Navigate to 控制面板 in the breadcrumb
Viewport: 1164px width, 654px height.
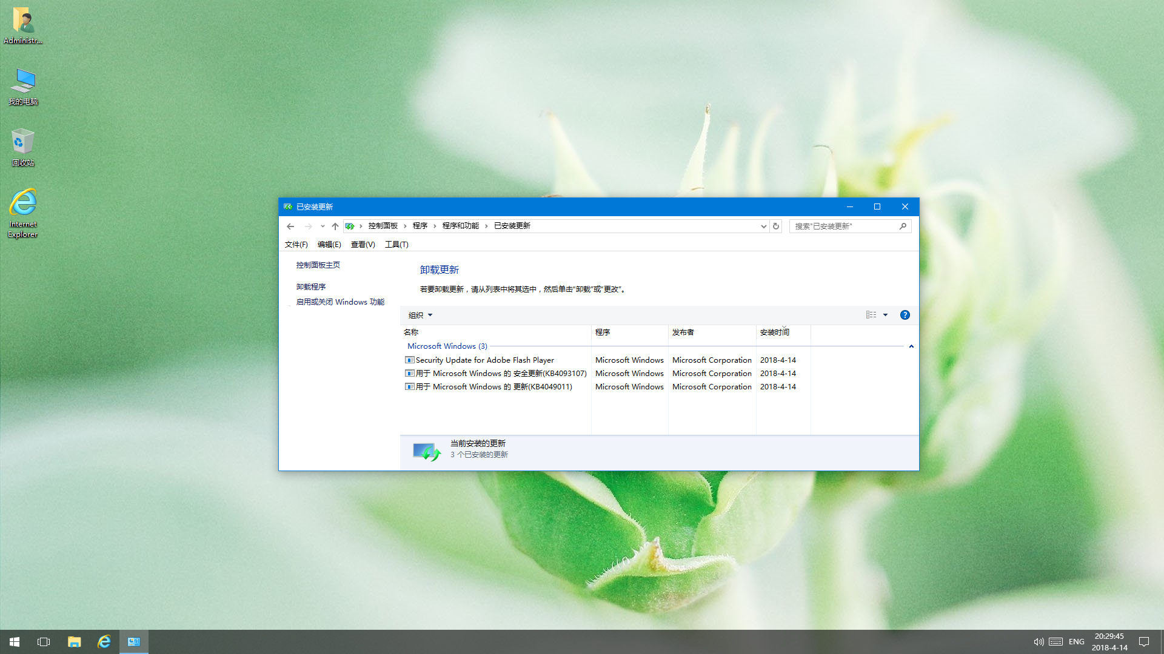pyautogui.click(x=383, y=226)
